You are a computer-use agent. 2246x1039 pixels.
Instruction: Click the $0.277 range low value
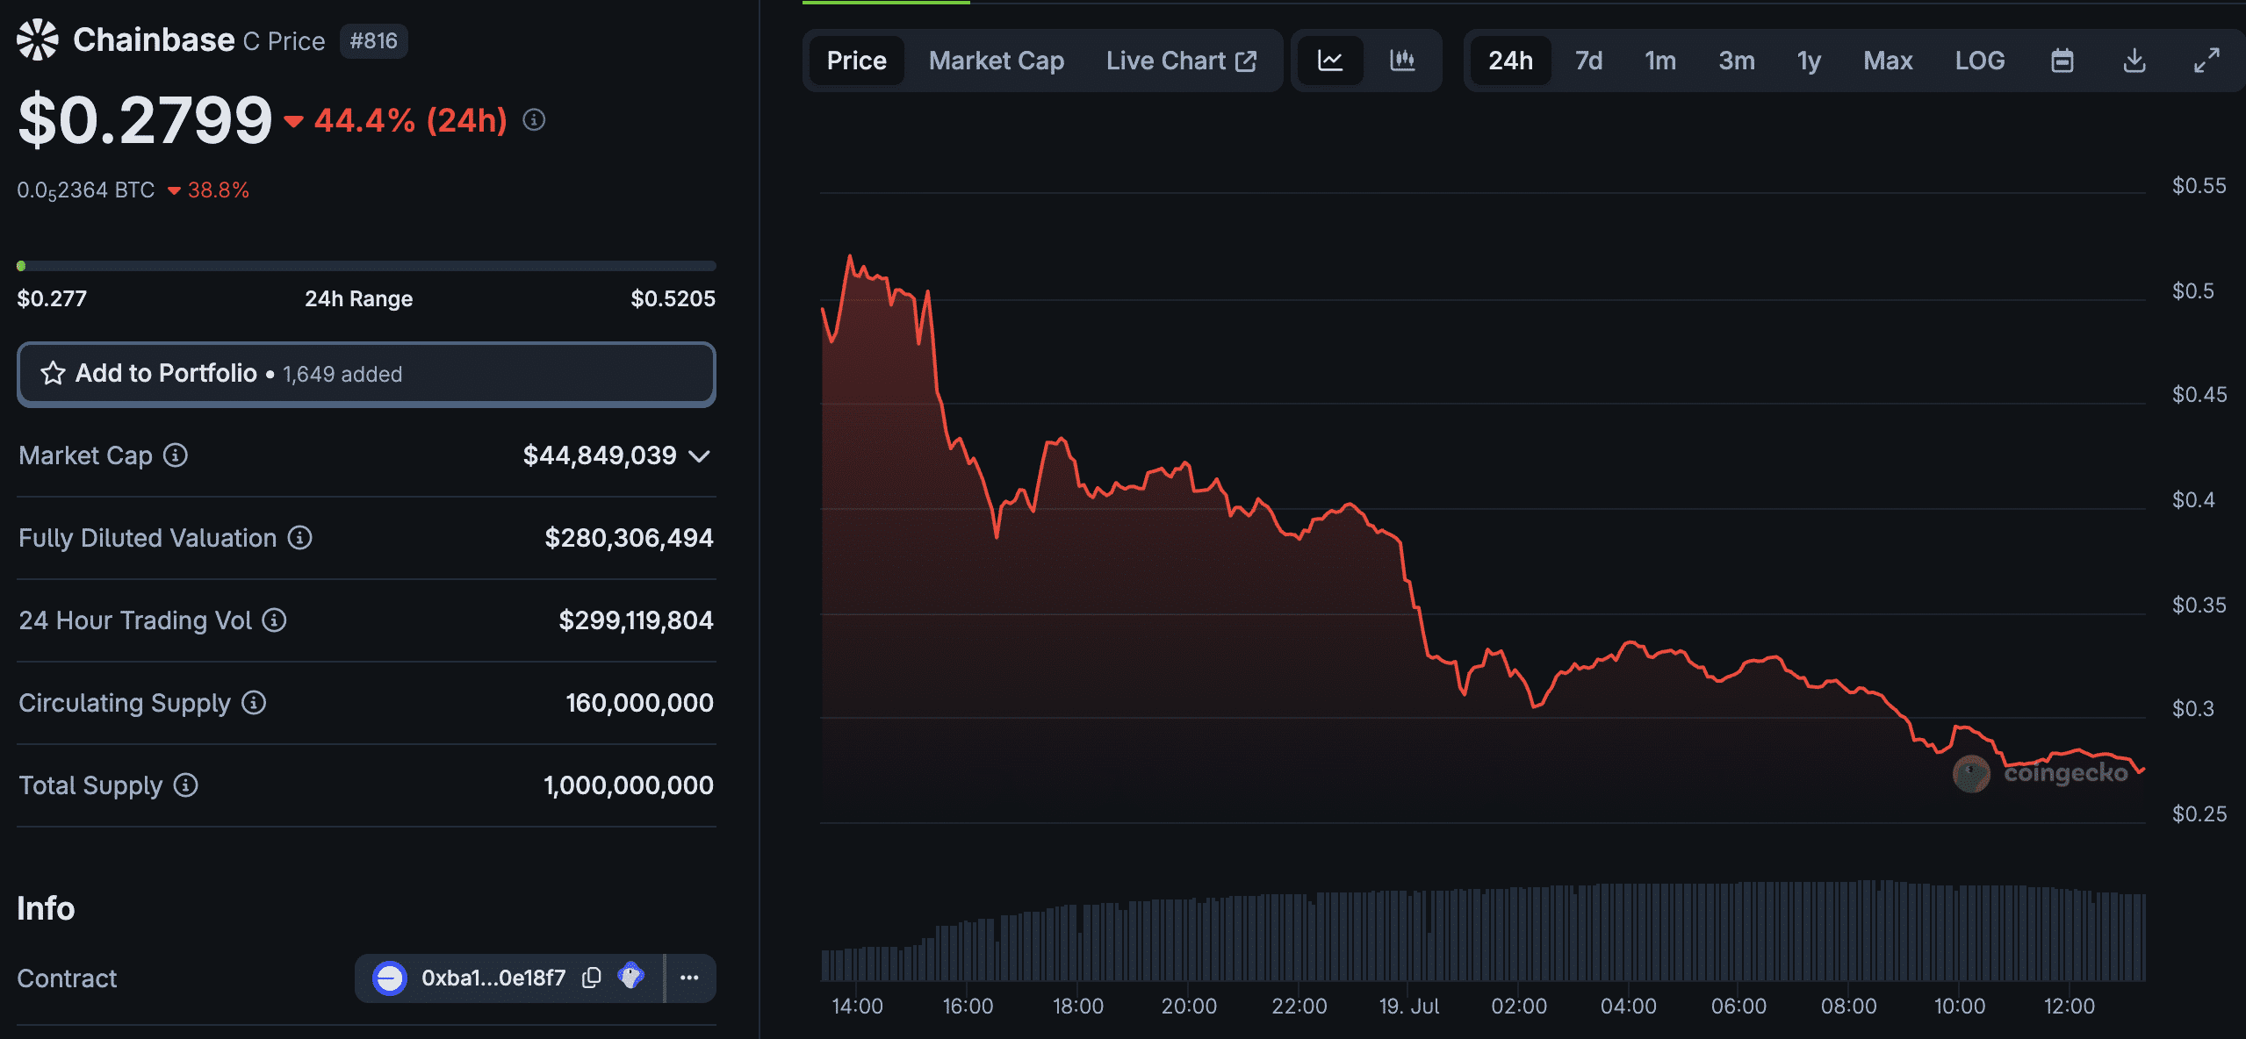pos(52,298)
